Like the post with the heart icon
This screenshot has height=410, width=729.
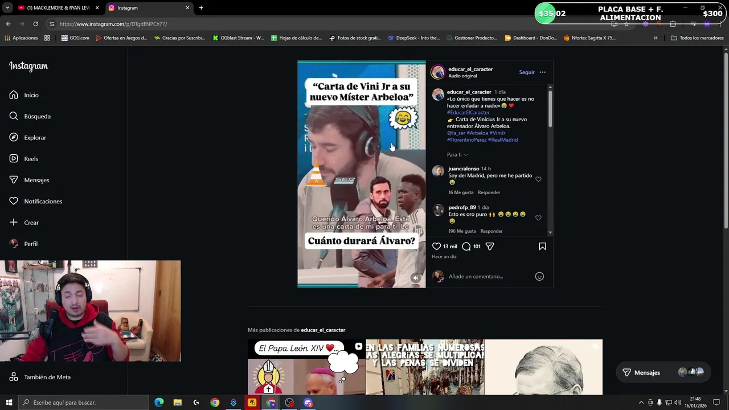click(x=436, y=247)
